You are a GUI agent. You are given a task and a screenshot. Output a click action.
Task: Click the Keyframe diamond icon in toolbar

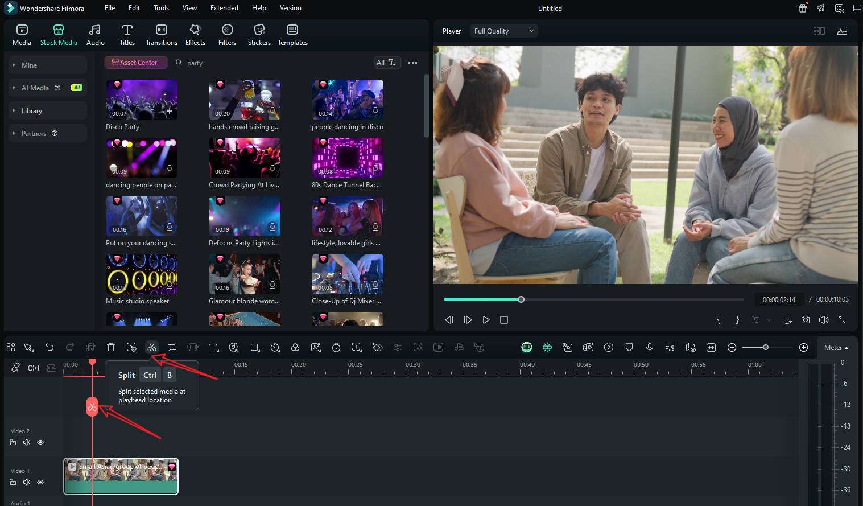pyautogui.click(x=377, y=347)
